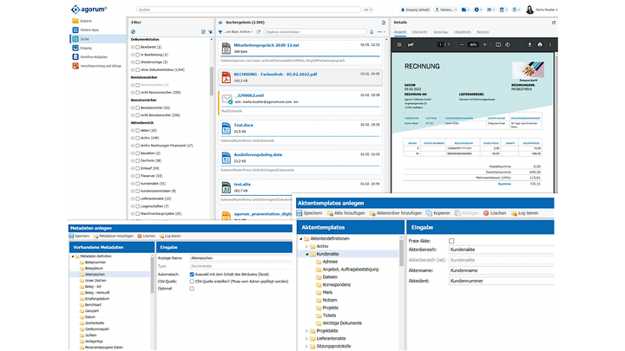Screen dimensions: 625x351
Task: Click Akte hinzufügen button
Action: (x=347, y=212)
